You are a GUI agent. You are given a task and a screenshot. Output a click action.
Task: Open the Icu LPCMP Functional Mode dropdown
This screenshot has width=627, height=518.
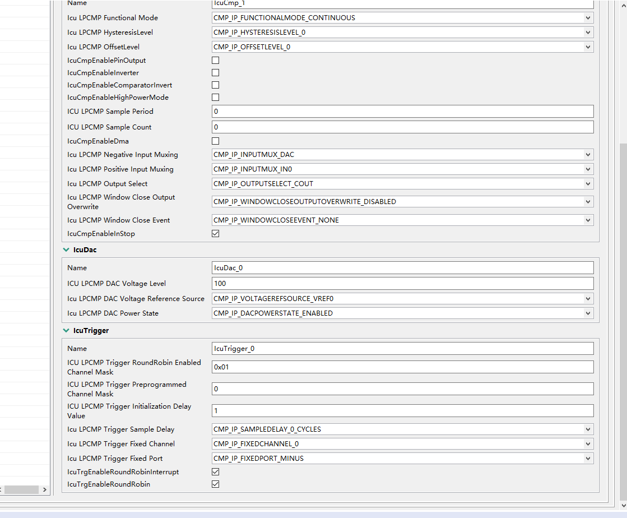pyautogui.click(x=588, y=17)
